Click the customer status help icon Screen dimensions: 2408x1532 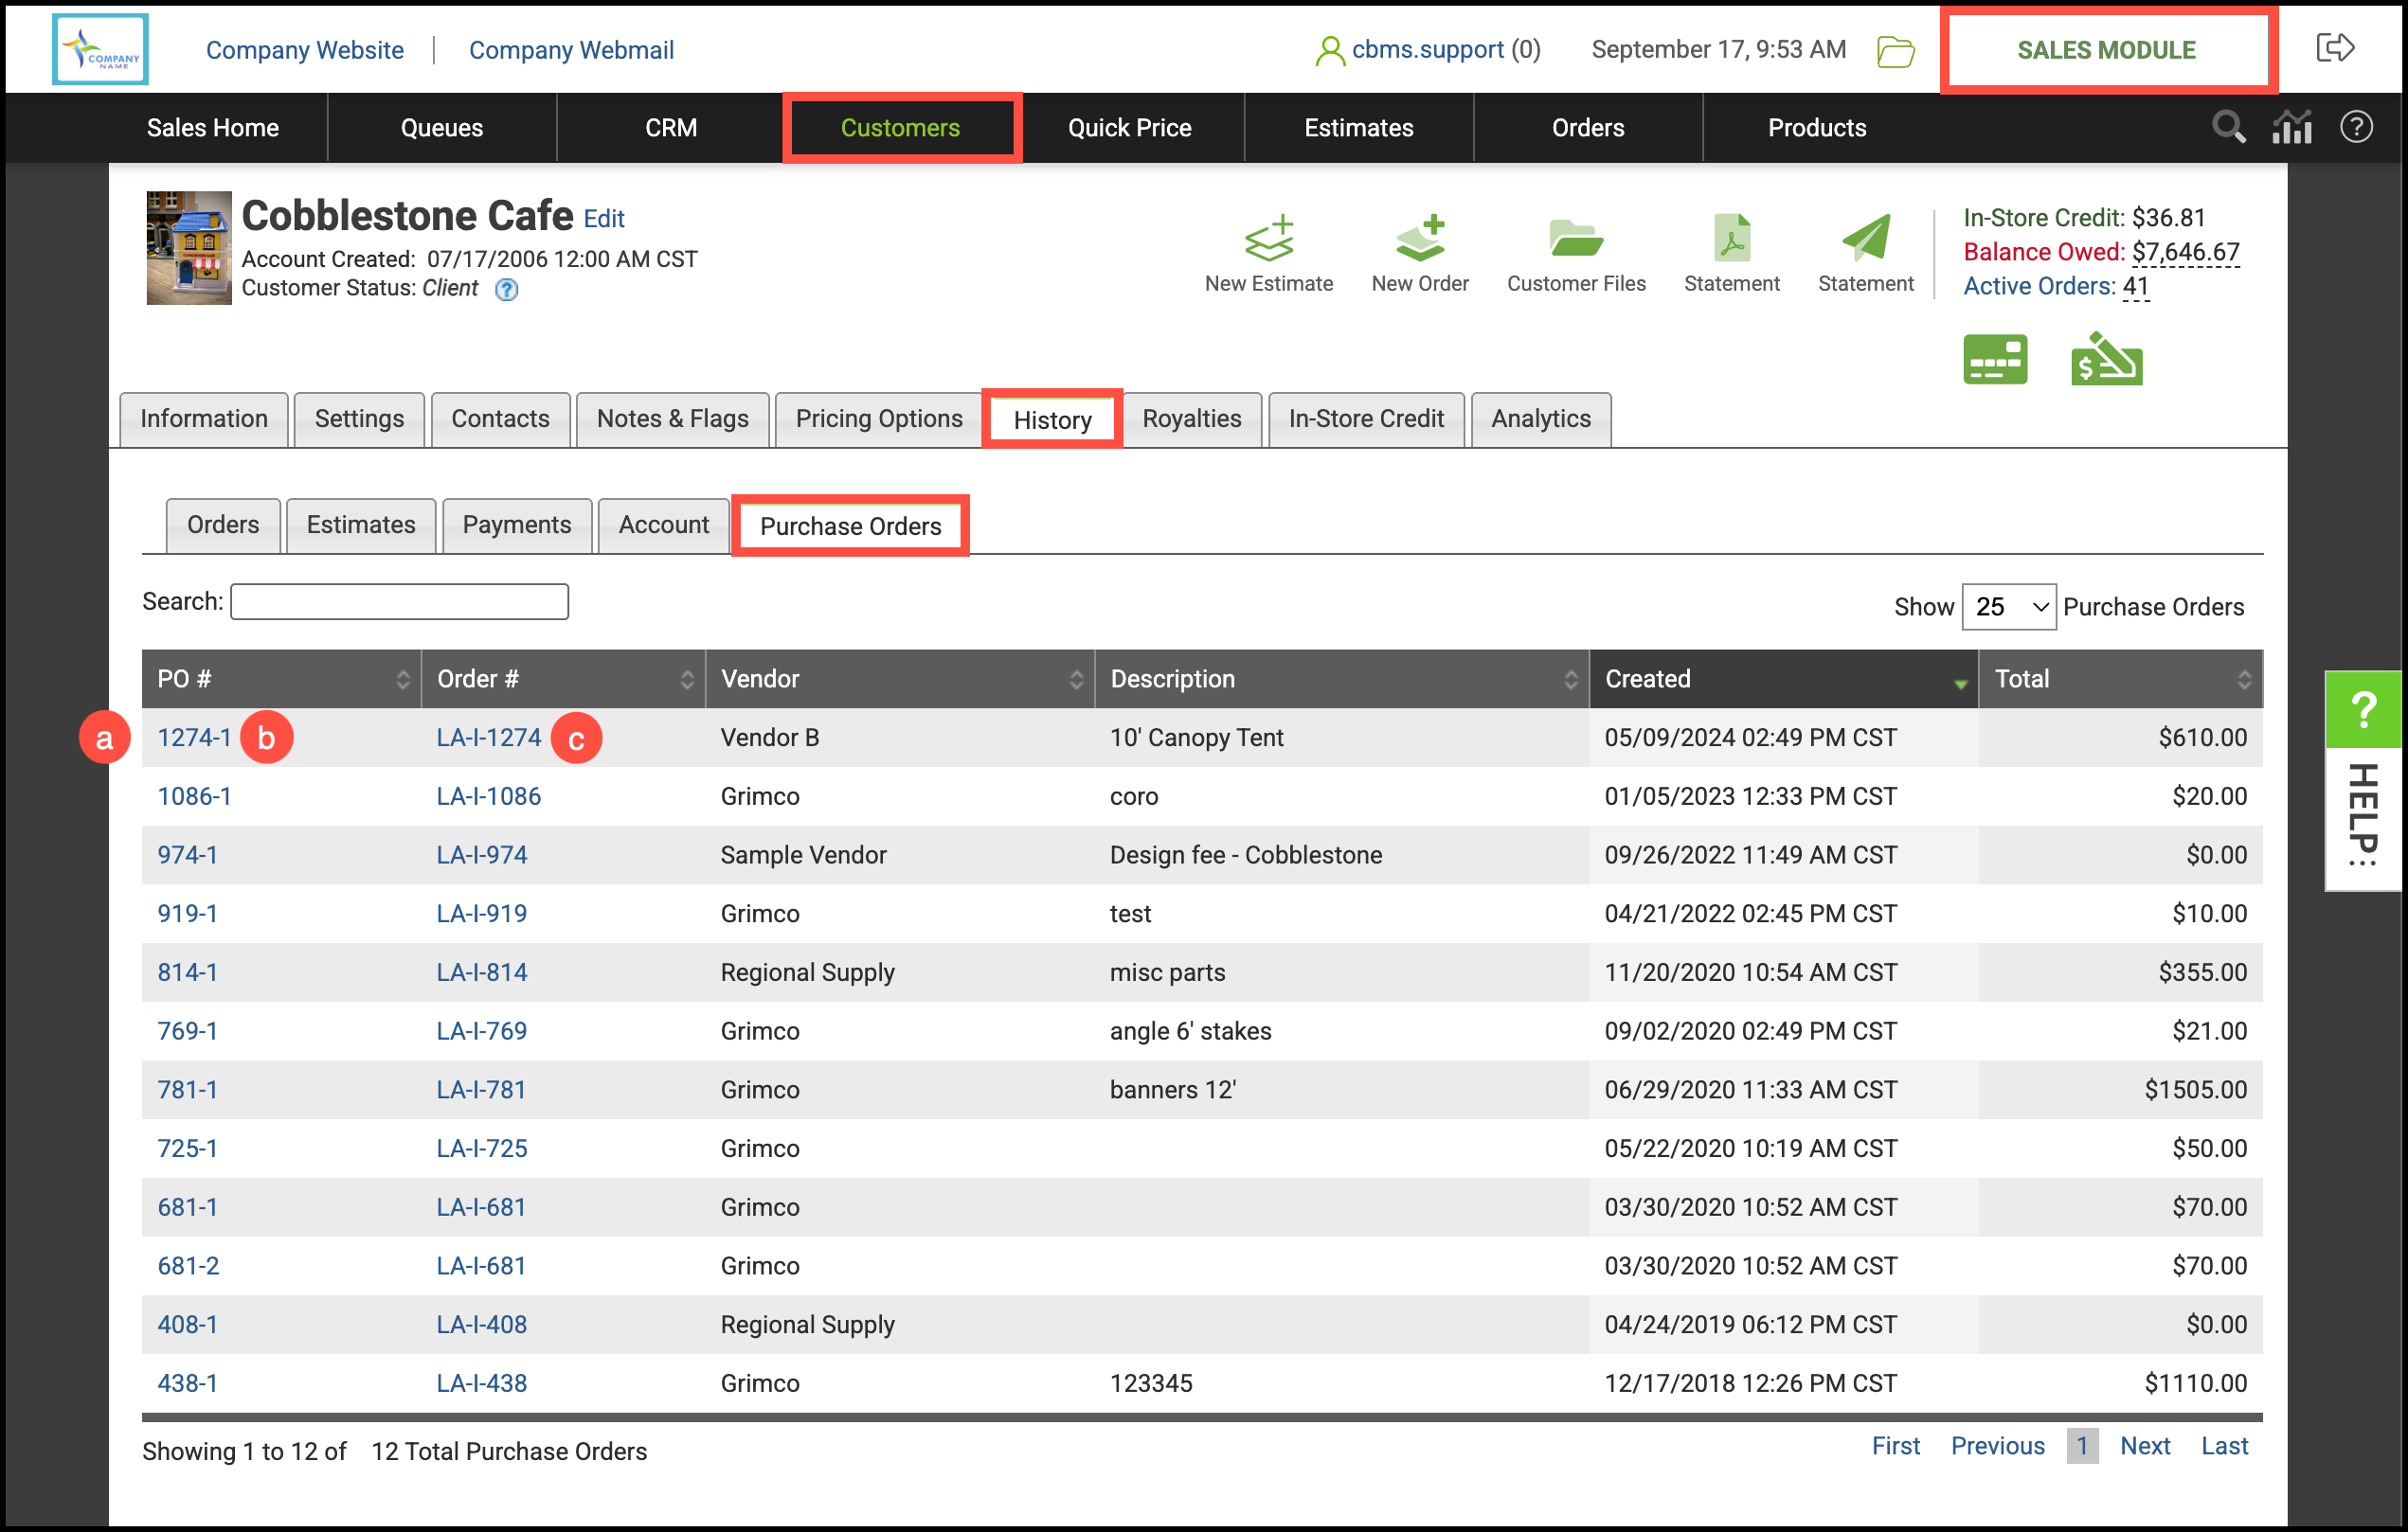(x=507, y=290)
